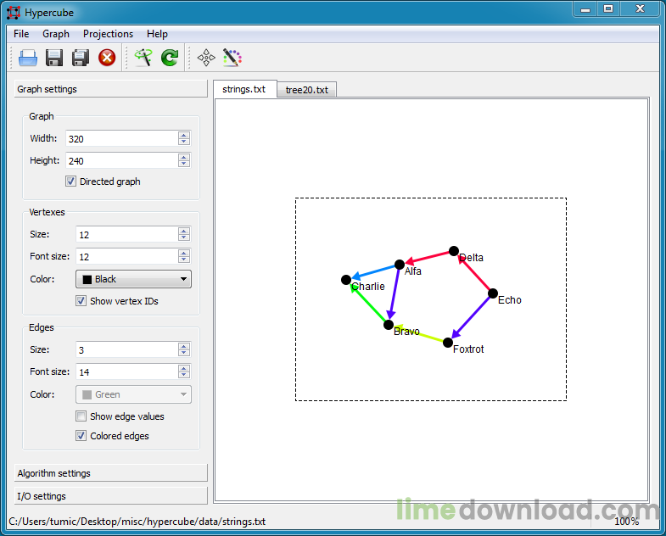Toggle the Show vertex IDs checkbox
666x536 pixels.
tap(81, 301)
